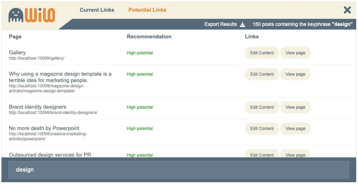Edit Content for the Gallery page

click(262, 53)
